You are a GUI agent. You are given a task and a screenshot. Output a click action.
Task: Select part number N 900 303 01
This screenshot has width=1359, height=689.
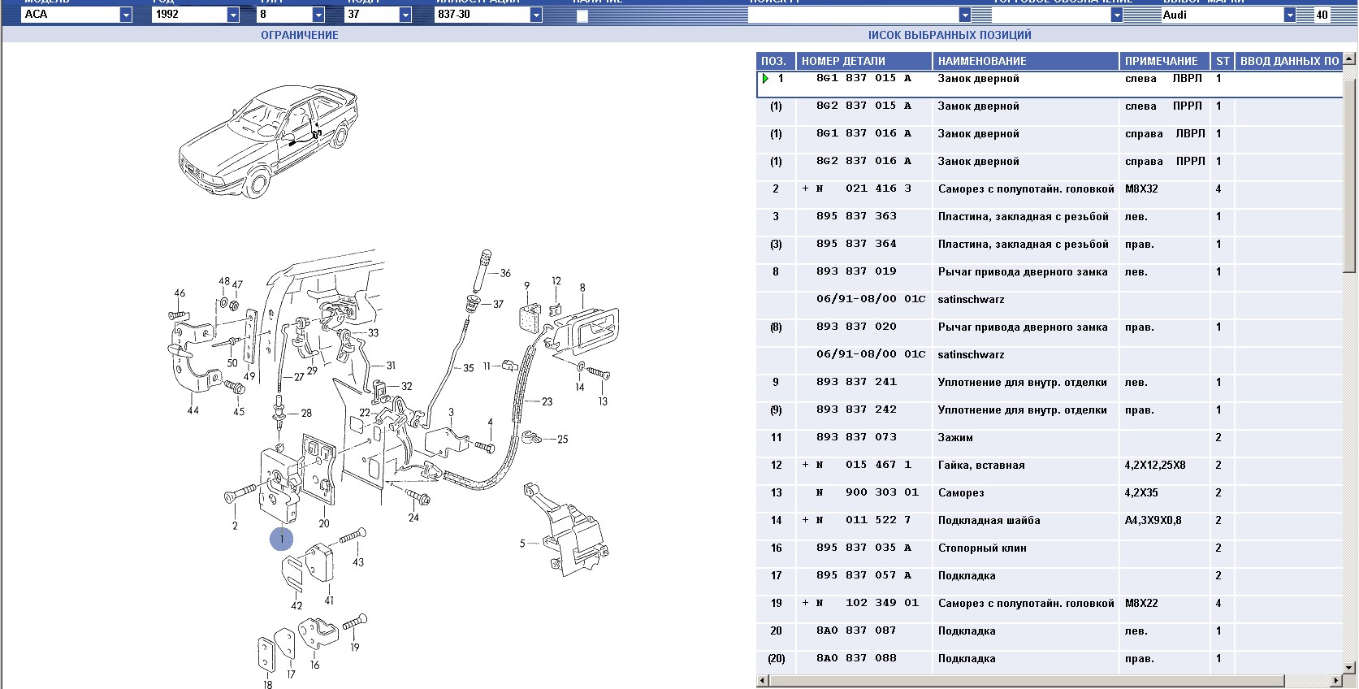click(867, 493)
